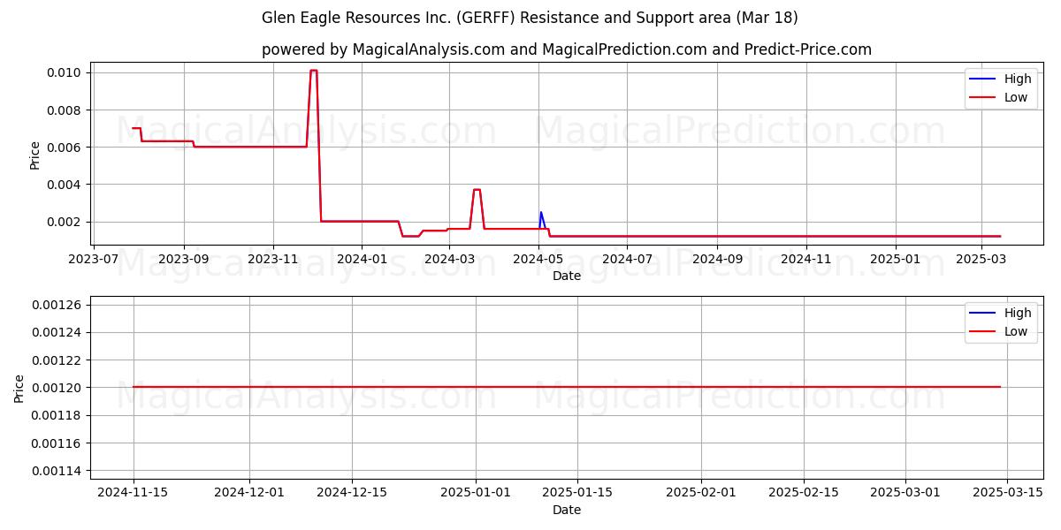Click the 2023-11 date tick label

(x=272, y=260)
